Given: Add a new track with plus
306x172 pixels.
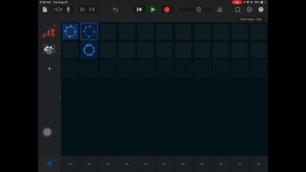Looking at the screenshot, I should point(50,69).
